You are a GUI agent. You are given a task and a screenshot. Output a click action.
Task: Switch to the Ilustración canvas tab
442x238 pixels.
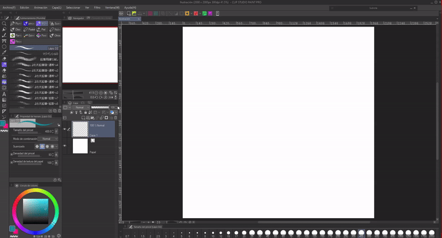point(130,19)
